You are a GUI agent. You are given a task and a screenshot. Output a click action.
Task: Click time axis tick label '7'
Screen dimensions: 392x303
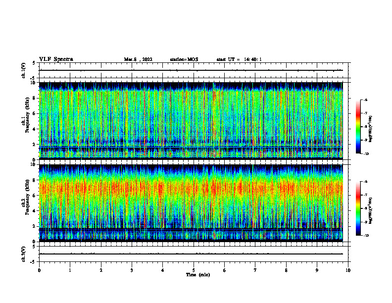tap(255, 270)
